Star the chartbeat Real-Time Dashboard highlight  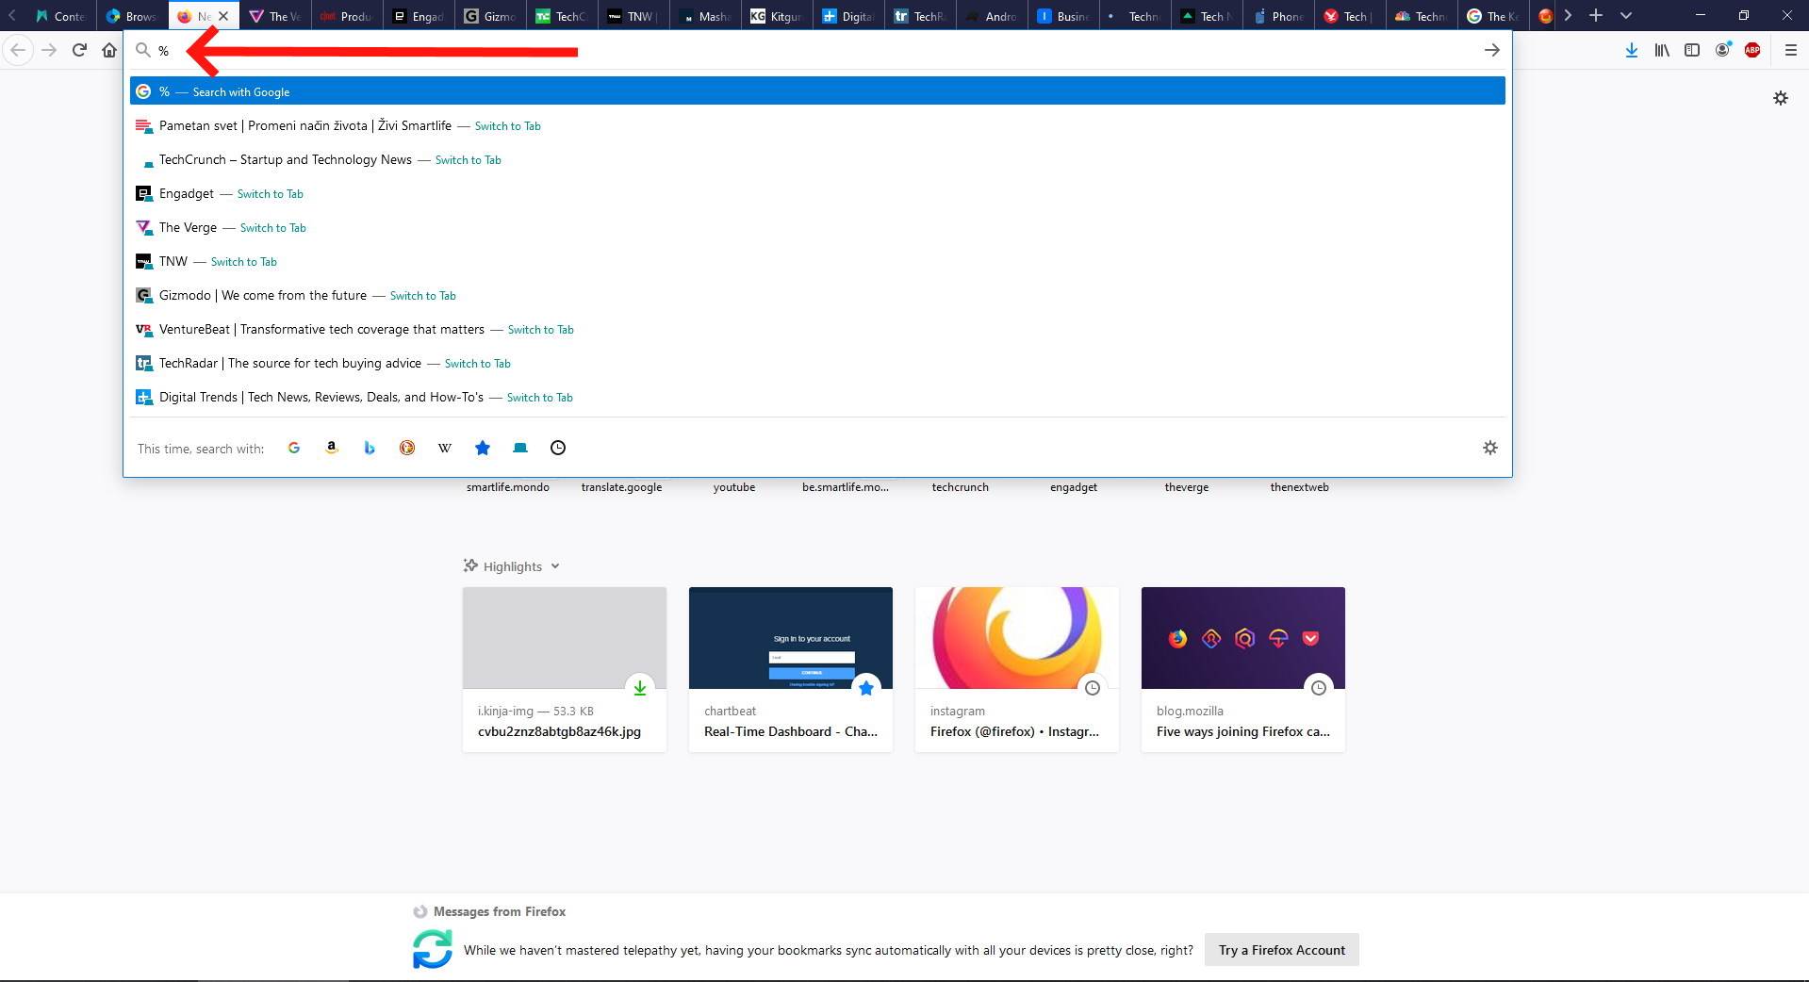click(x=866, y=688)
